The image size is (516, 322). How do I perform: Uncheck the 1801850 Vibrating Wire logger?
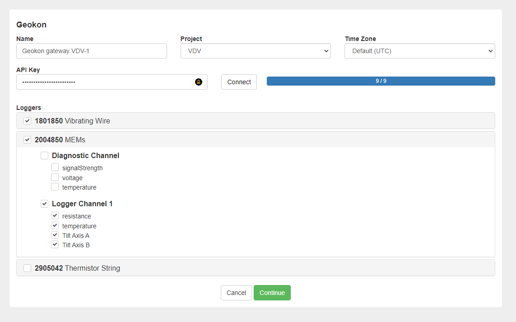(x=28, y=121)
